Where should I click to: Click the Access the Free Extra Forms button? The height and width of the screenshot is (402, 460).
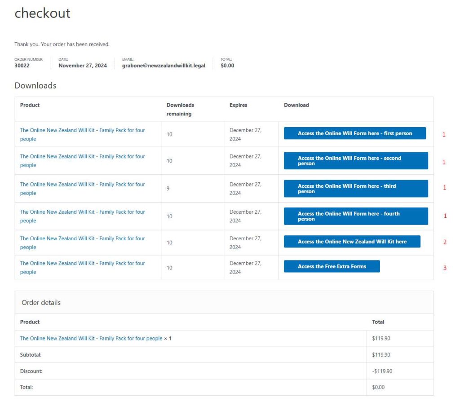[332, 266]
